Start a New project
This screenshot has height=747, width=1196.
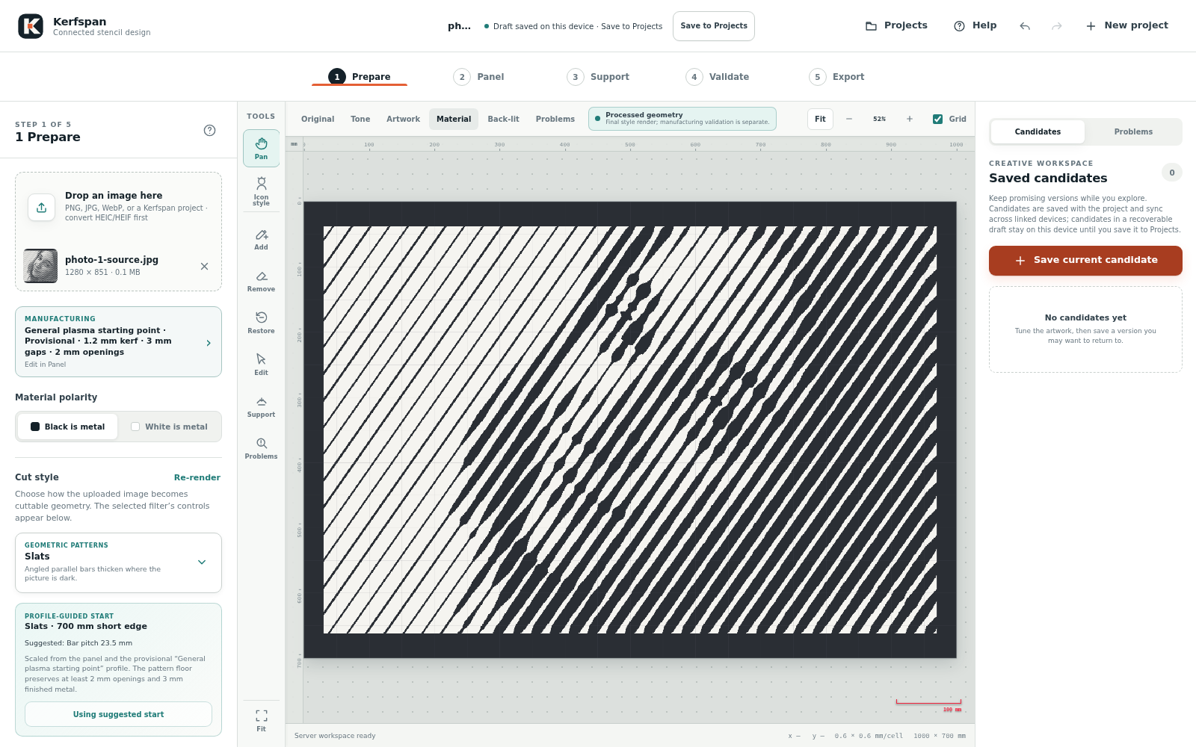[1126, 25]
